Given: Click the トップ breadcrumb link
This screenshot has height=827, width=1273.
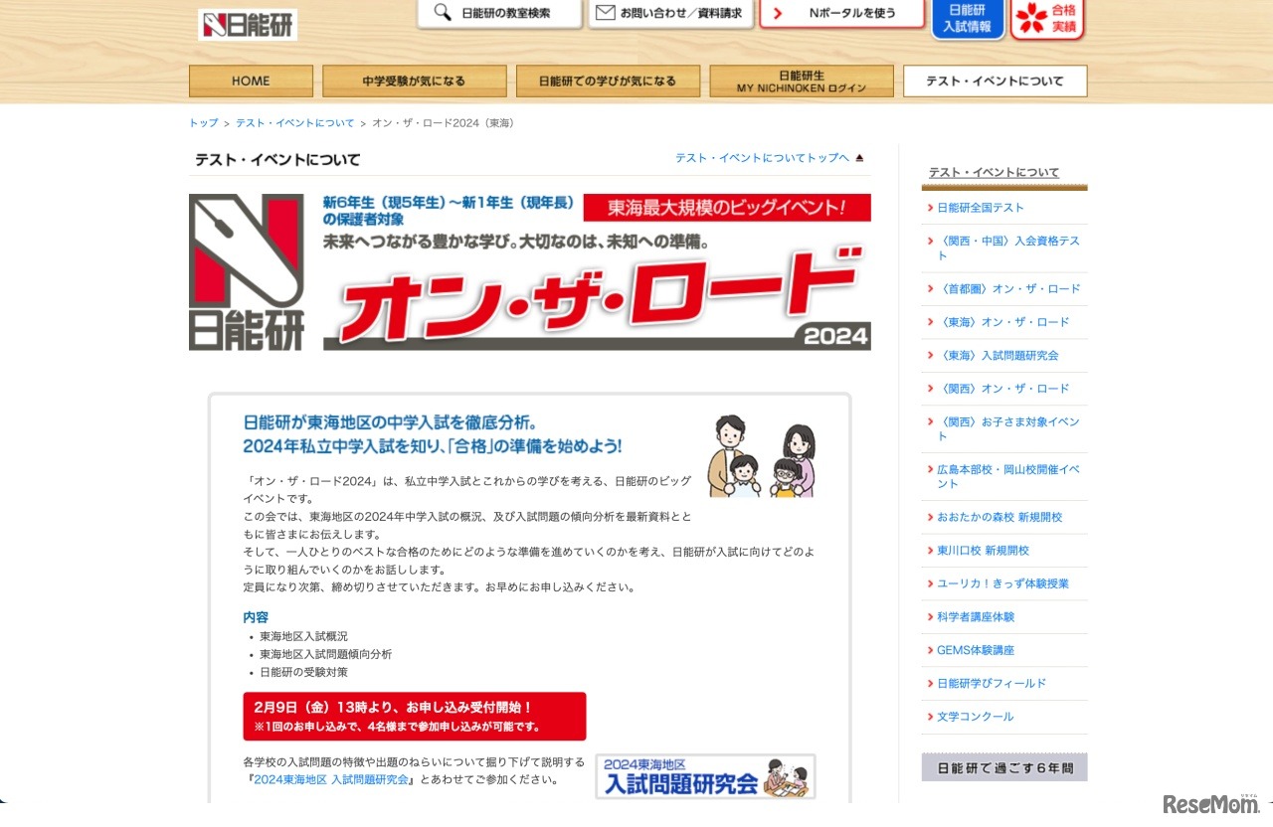Looking at the screenshot, I should 204,123.
